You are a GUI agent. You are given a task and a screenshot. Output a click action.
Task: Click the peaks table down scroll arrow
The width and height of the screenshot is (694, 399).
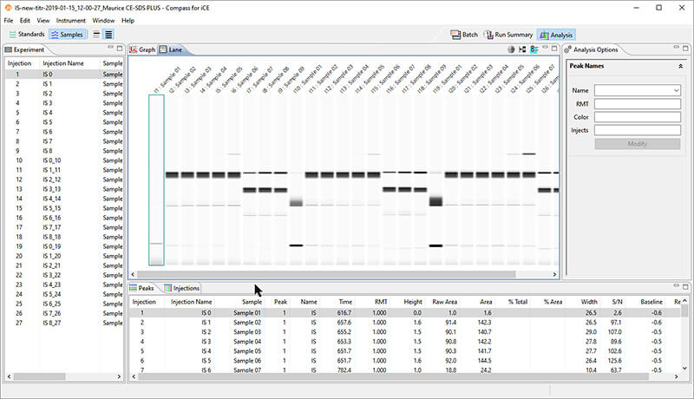pyautogui.click(x=684, y=368)
